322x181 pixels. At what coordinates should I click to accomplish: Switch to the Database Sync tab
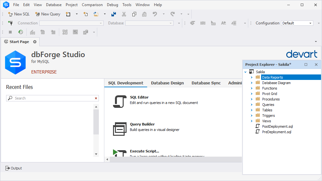pos(206,83)
